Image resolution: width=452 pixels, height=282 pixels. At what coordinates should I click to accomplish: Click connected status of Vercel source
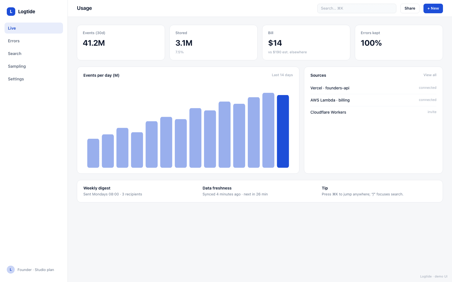[427, 88]
